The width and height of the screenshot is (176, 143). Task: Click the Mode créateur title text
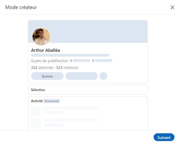point(21,7)
